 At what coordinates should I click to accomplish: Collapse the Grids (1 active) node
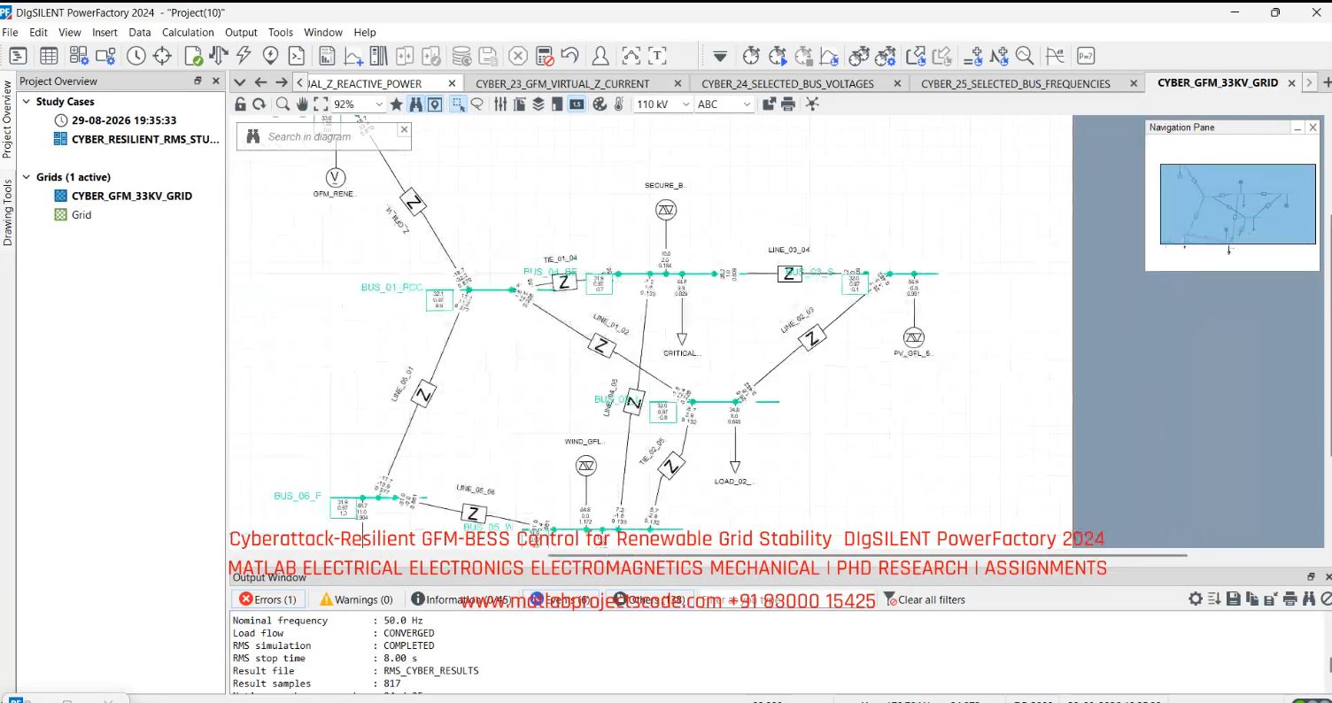click(x=26, y=177)
